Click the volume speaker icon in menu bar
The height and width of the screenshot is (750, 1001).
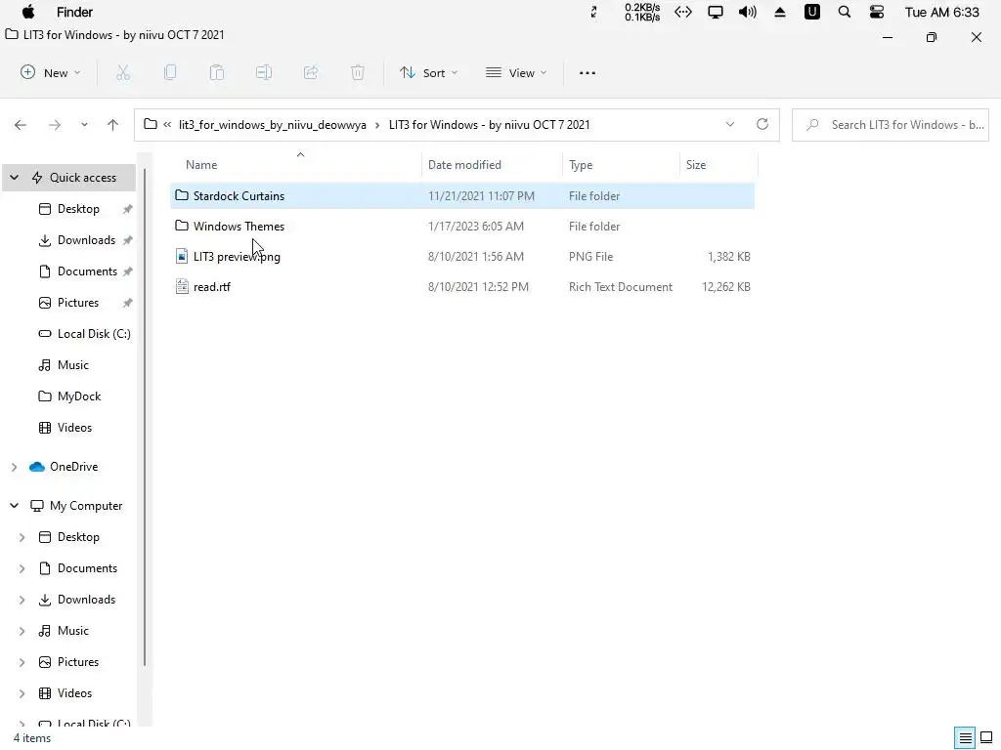tap(747, 12)
